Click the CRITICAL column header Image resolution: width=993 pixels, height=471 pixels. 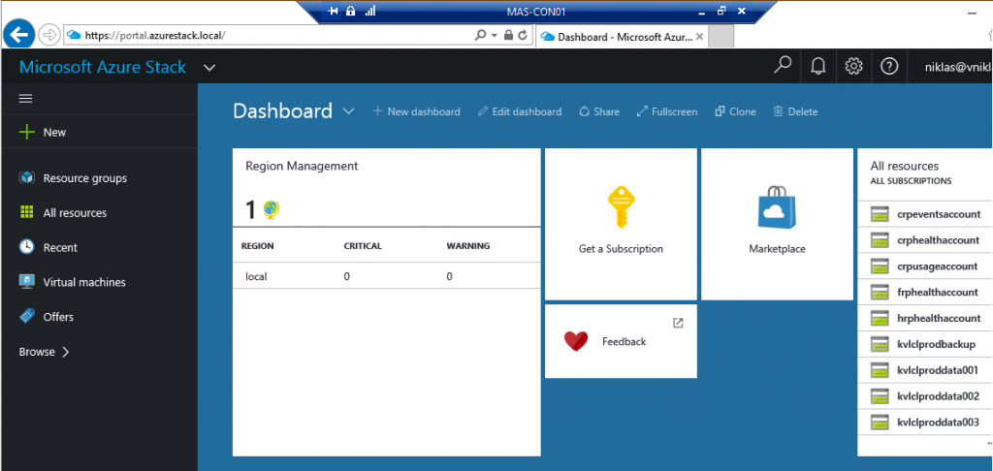363,245
